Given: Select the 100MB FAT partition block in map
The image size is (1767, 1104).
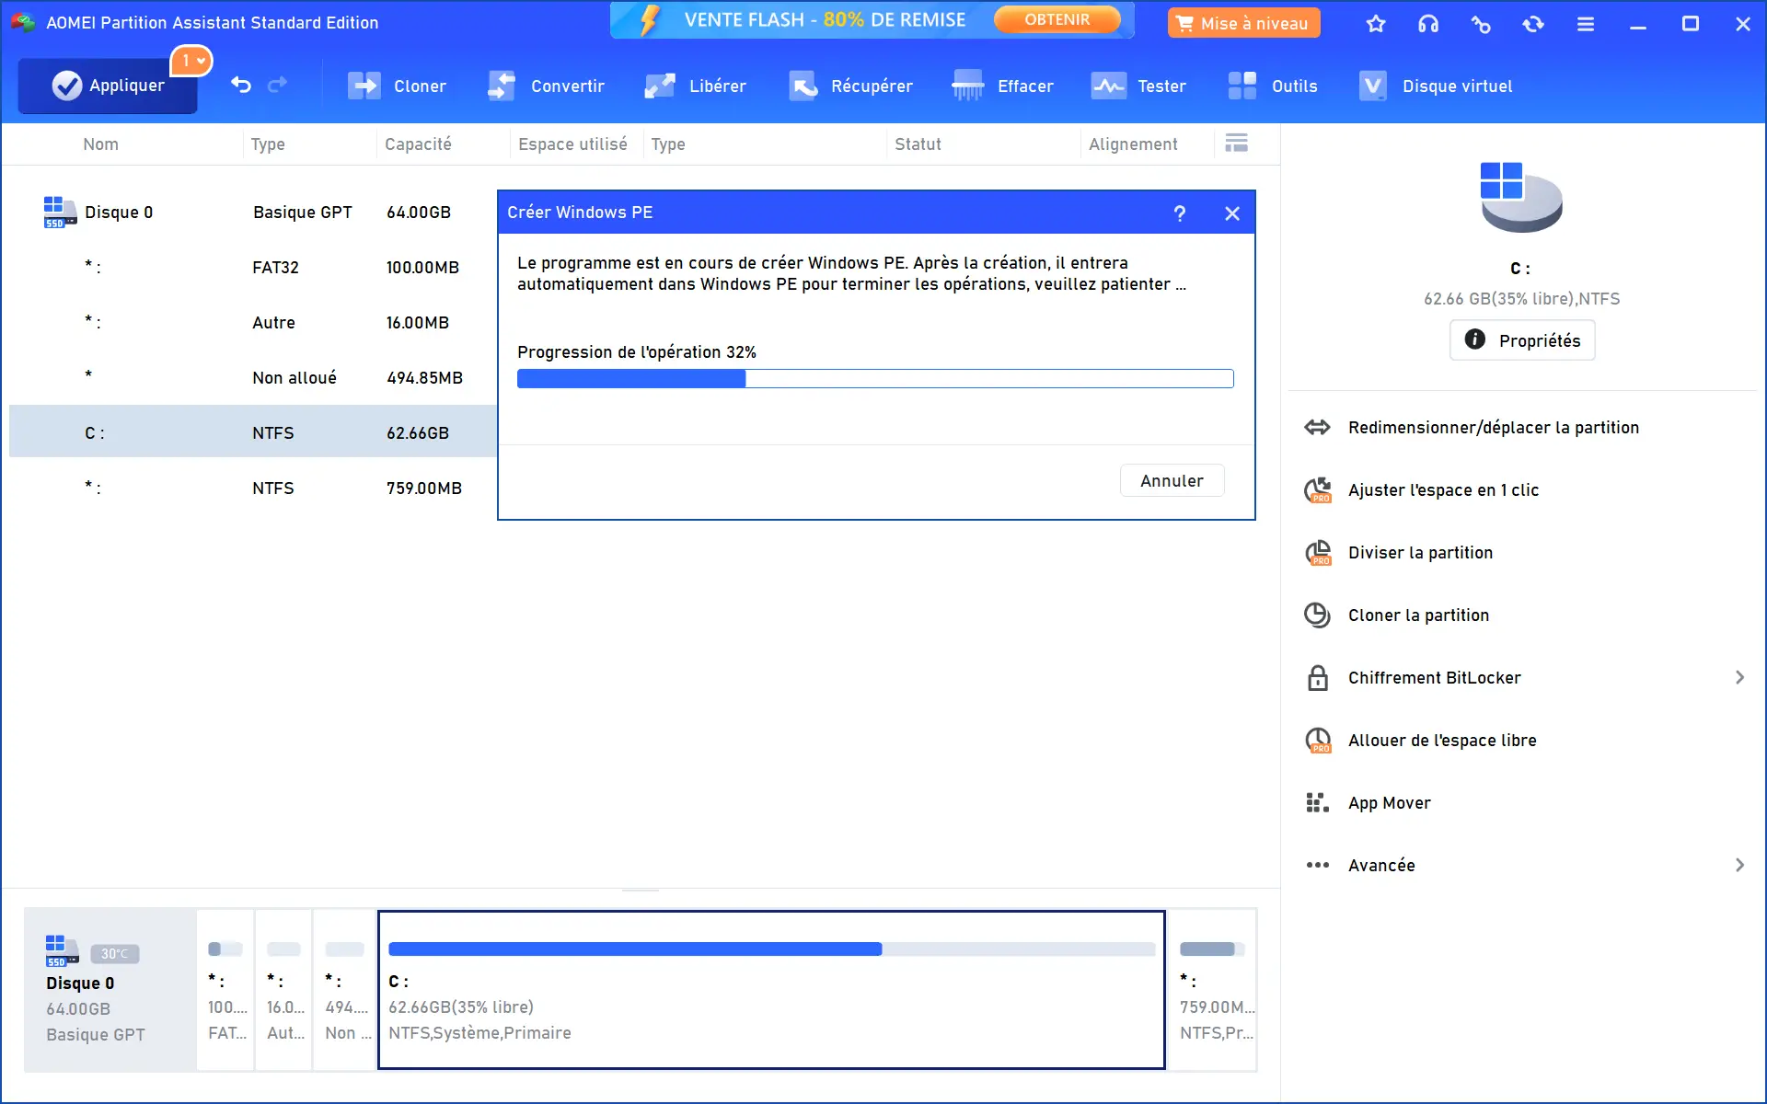Looking at the screenshot, I should 225,990.
